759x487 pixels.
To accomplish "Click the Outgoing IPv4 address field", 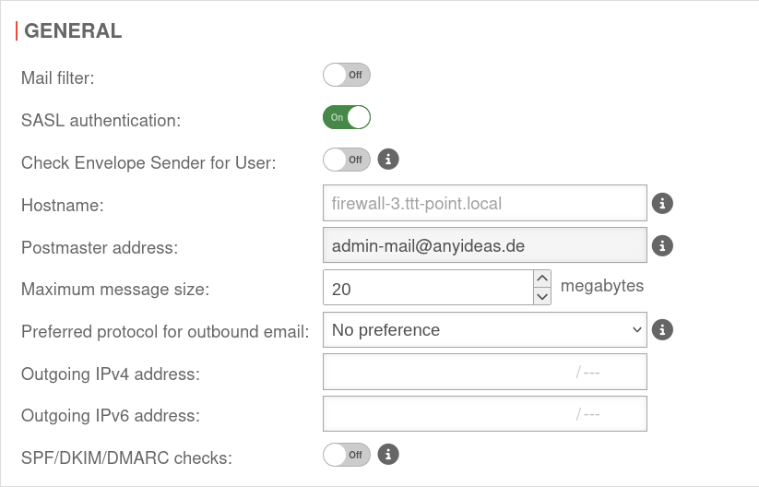I will point(447,372).
